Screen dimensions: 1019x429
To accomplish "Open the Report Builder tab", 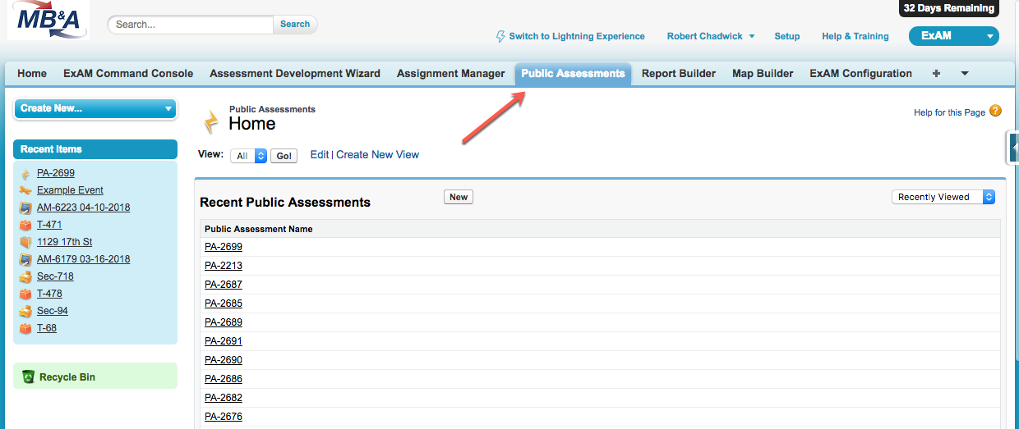I will 679,74.
